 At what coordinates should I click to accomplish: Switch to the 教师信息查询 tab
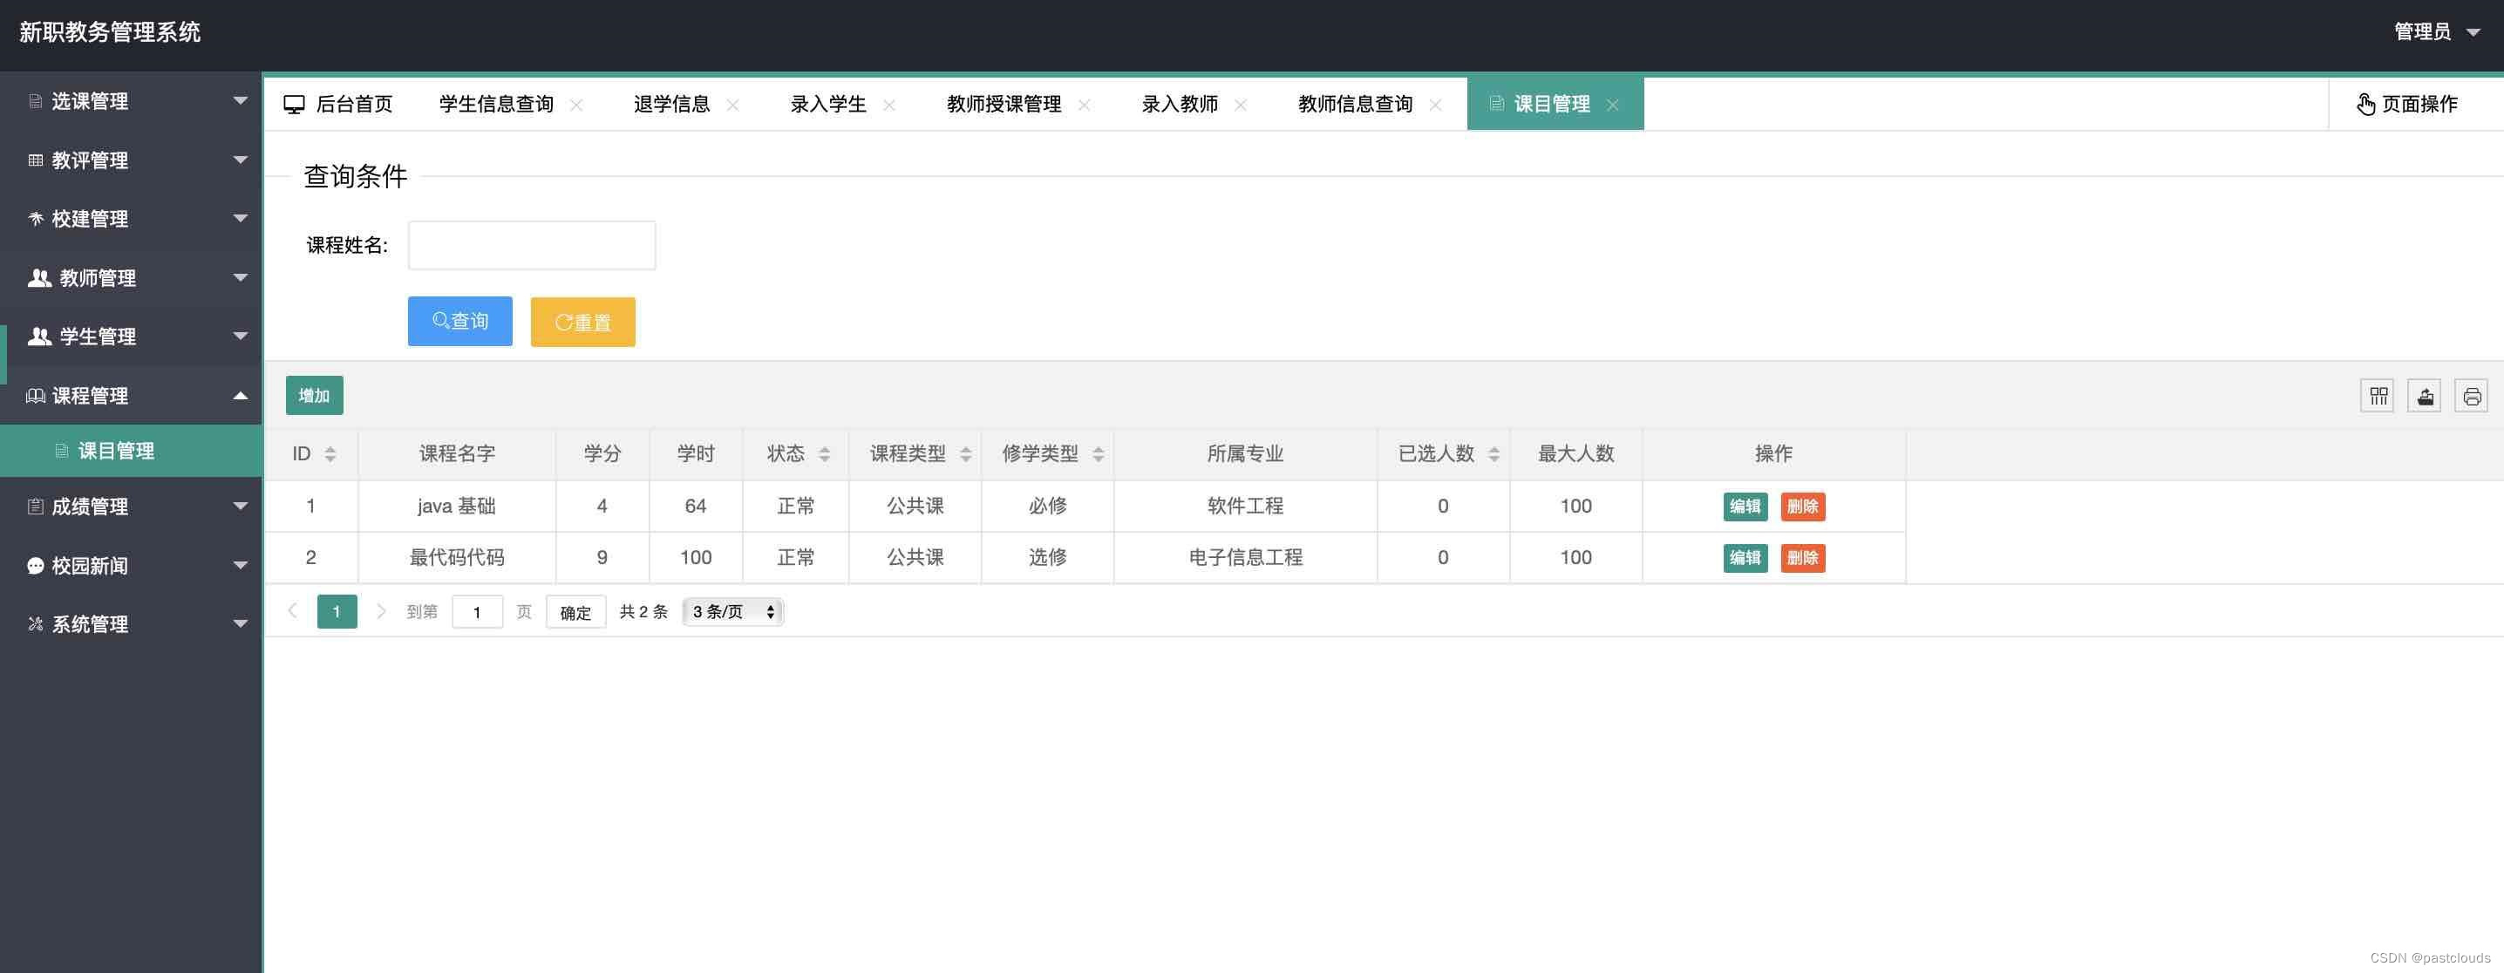pyautogui.click(x=1356, y=104)
